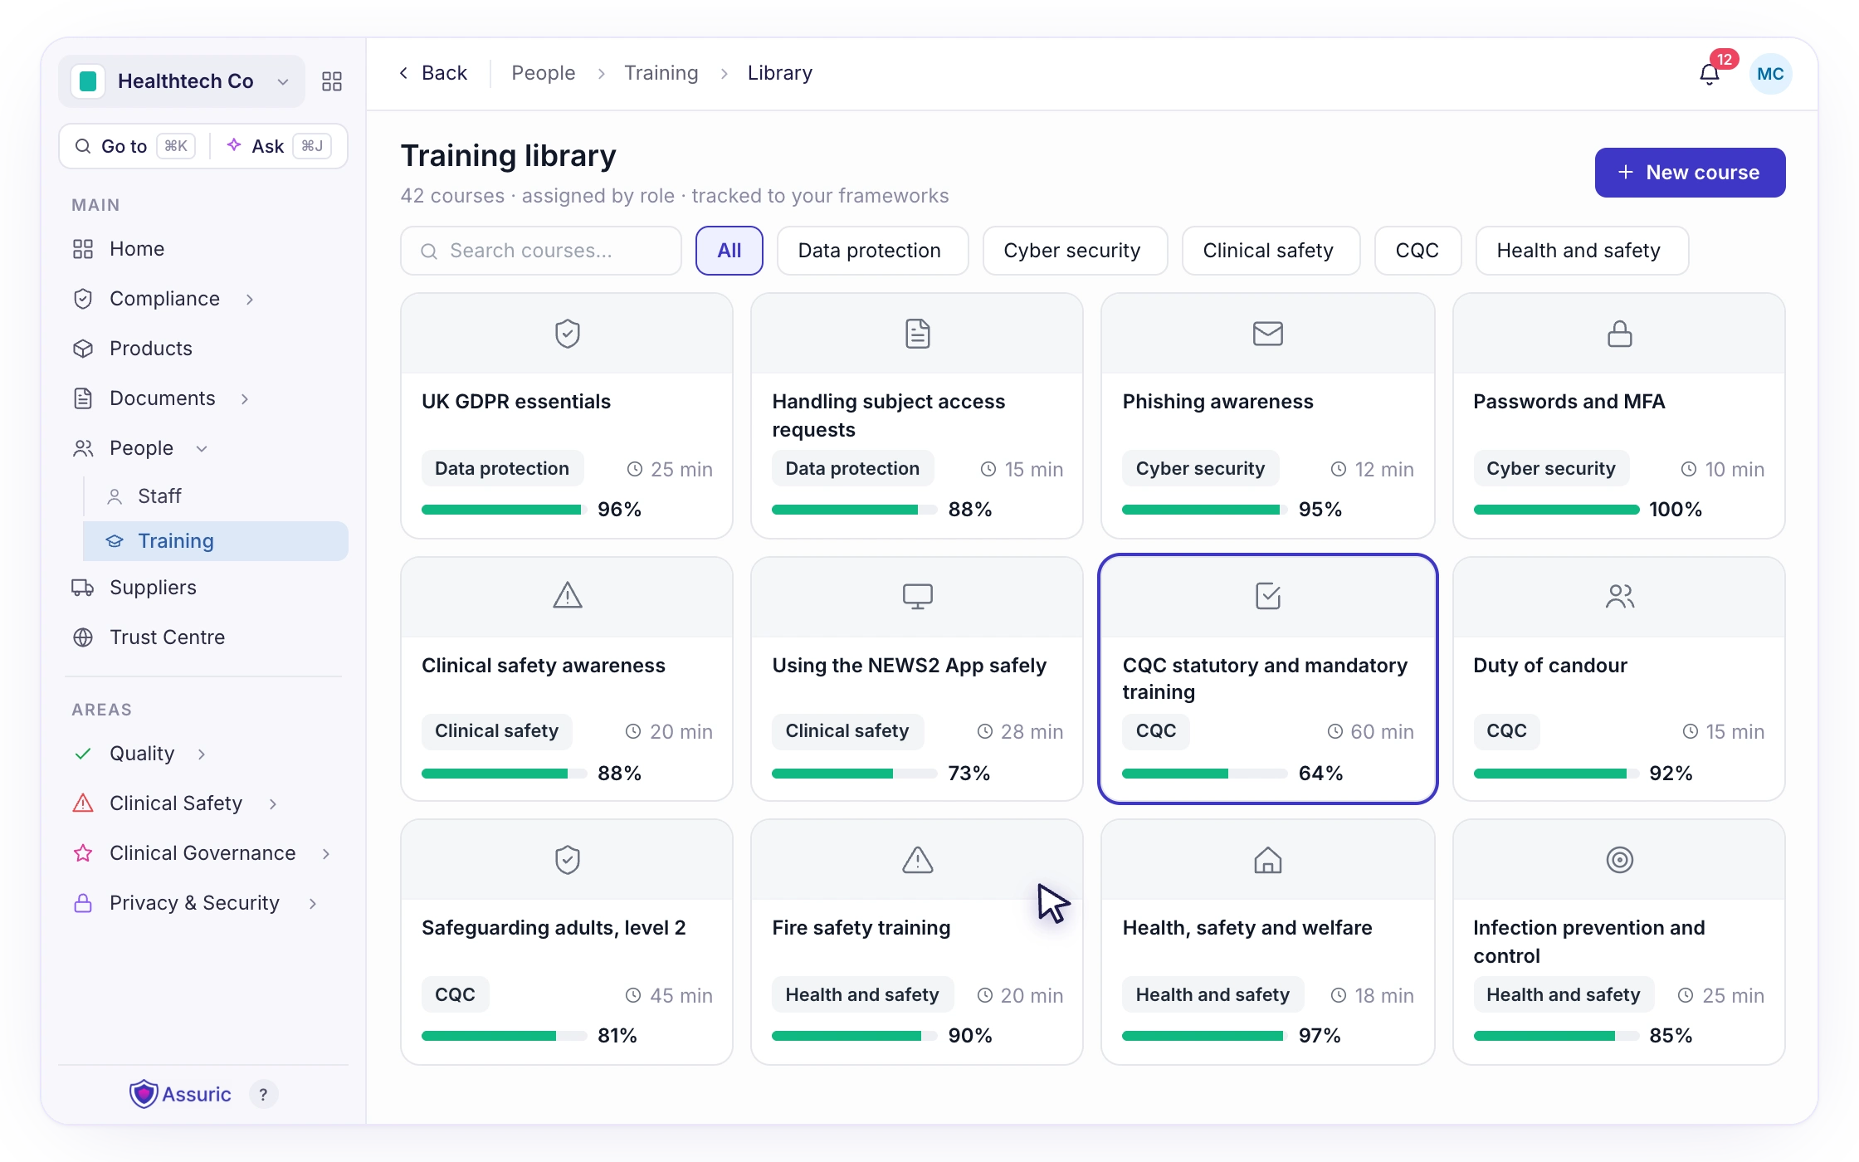Filter courses by Health and safety
Image resolution: width=1859 pixels, height=1162 pixels.
tap(1581, 251)
